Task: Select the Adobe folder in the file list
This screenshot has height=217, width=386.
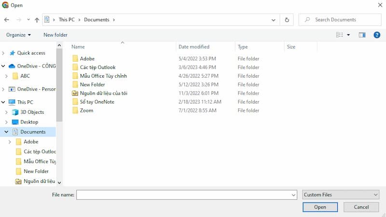Action: tap(87, 58)
